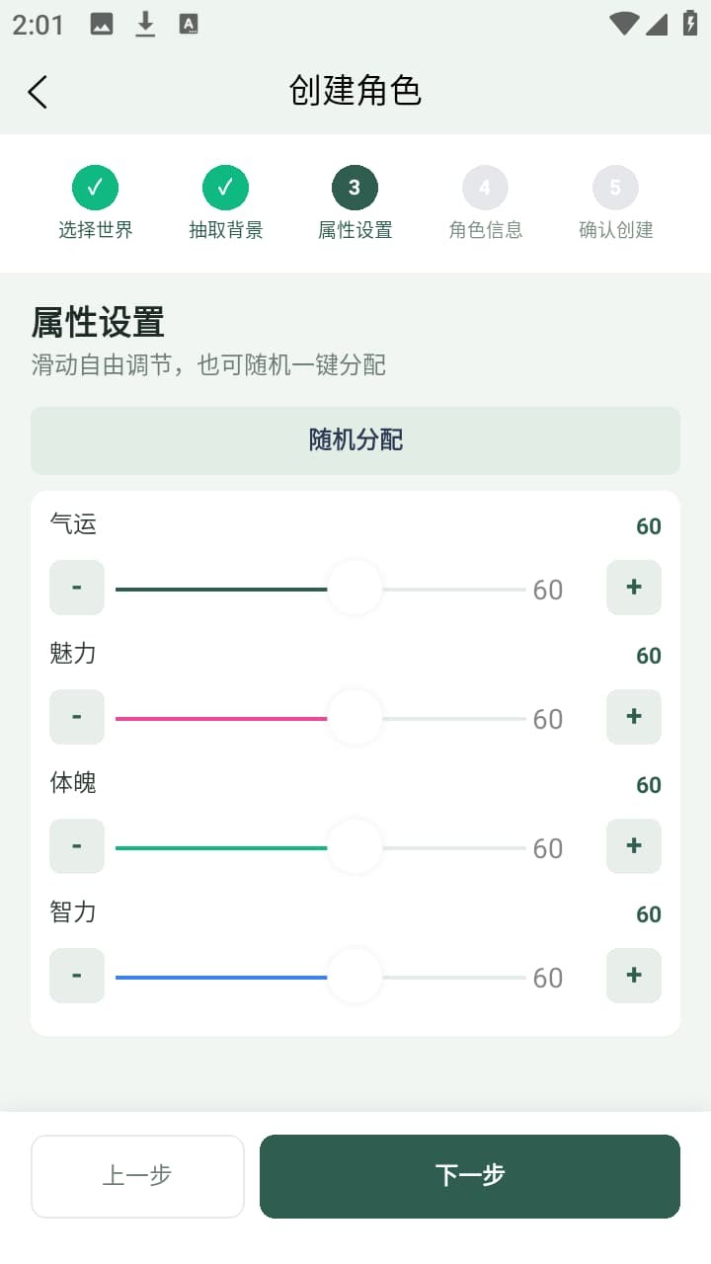This screenshot has width=711, height=1264.
Task: Select step 3 属性设置 circle
Action: (355, 188)
